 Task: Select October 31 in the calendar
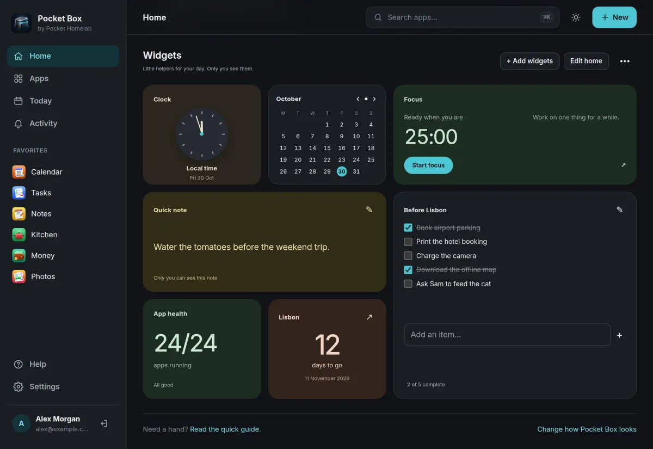356,171
